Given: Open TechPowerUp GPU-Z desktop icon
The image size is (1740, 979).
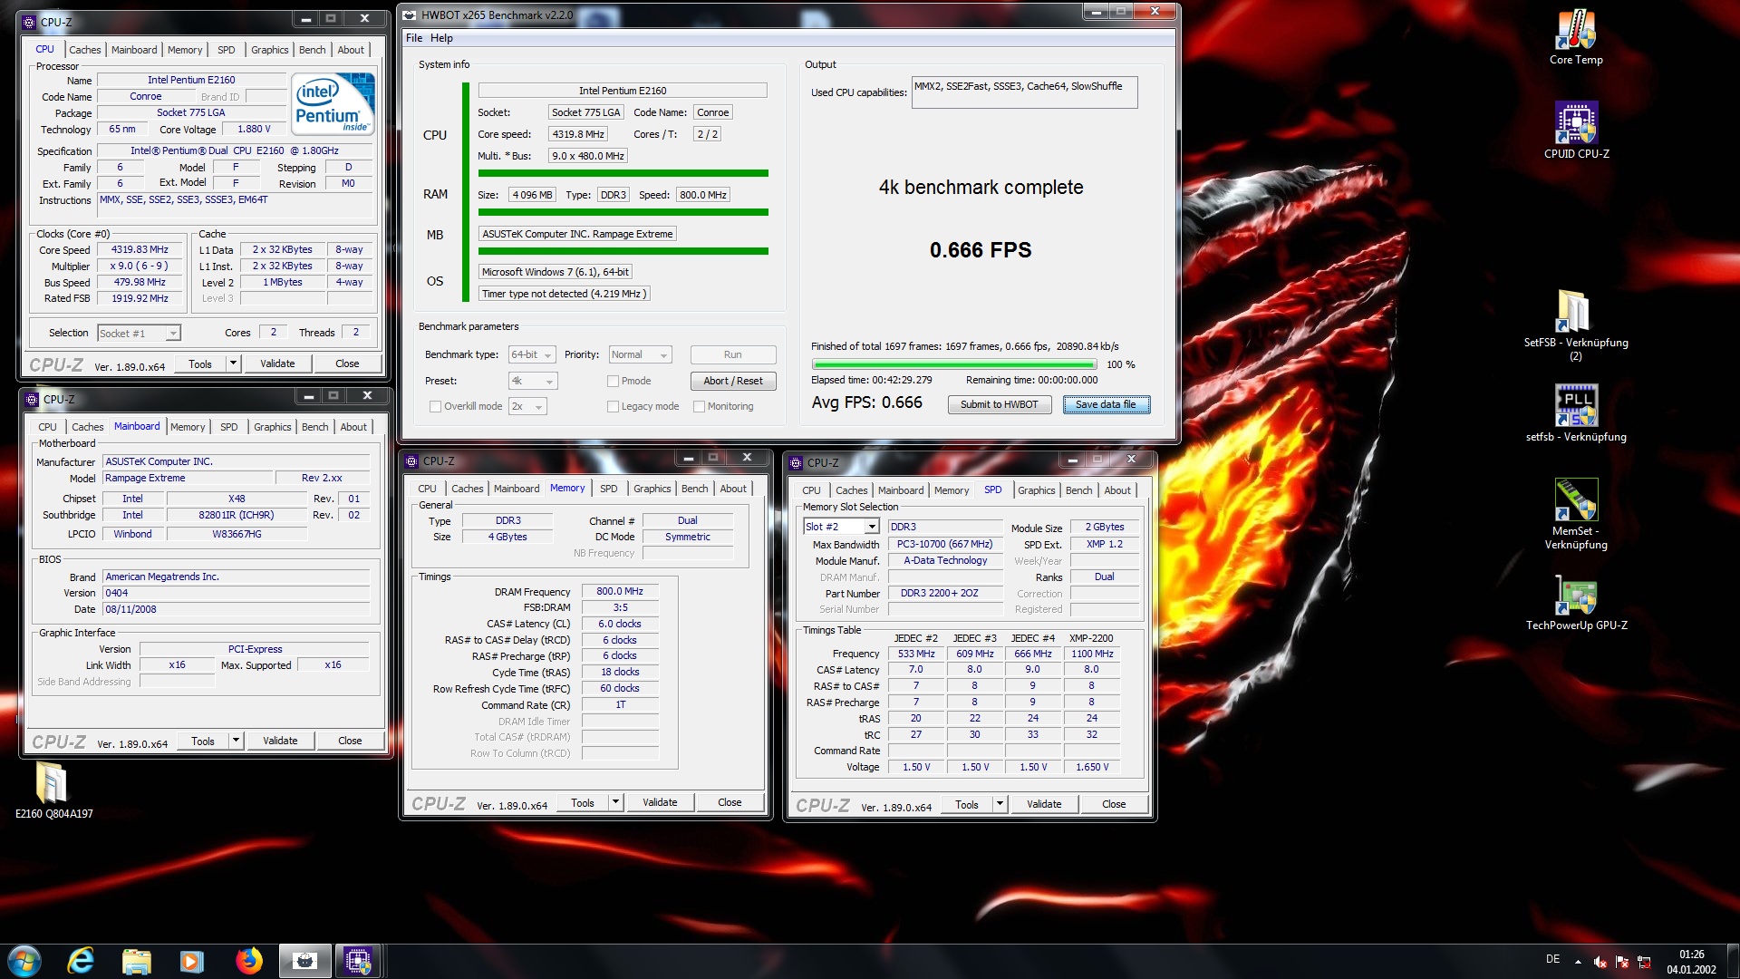Looking at the screenshot, I should click(x=1576, y=603).
